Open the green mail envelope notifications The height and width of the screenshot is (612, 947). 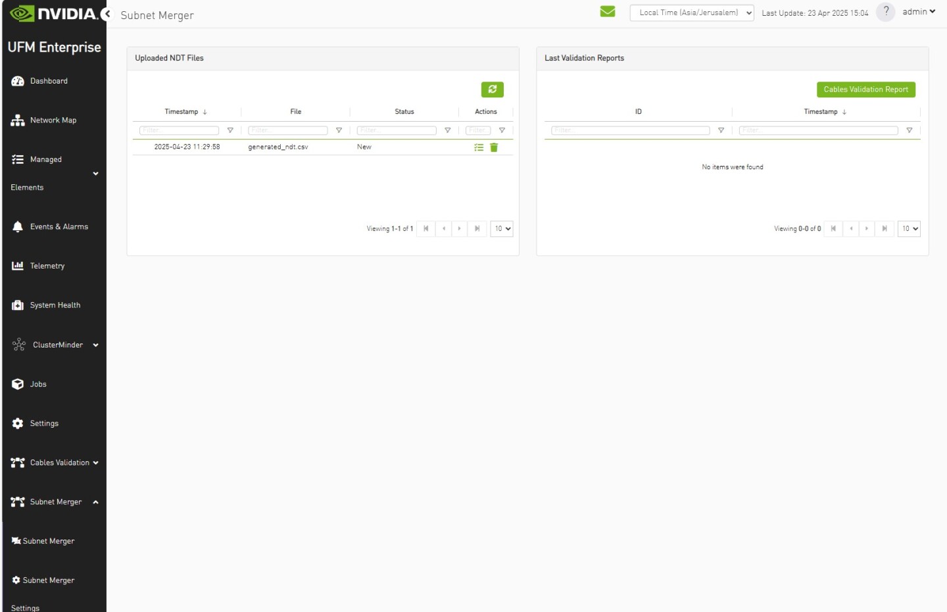pyautogui.click(x=608, y=12)
